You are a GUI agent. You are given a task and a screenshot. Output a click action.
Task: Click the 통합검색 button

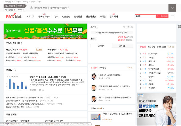164,16
